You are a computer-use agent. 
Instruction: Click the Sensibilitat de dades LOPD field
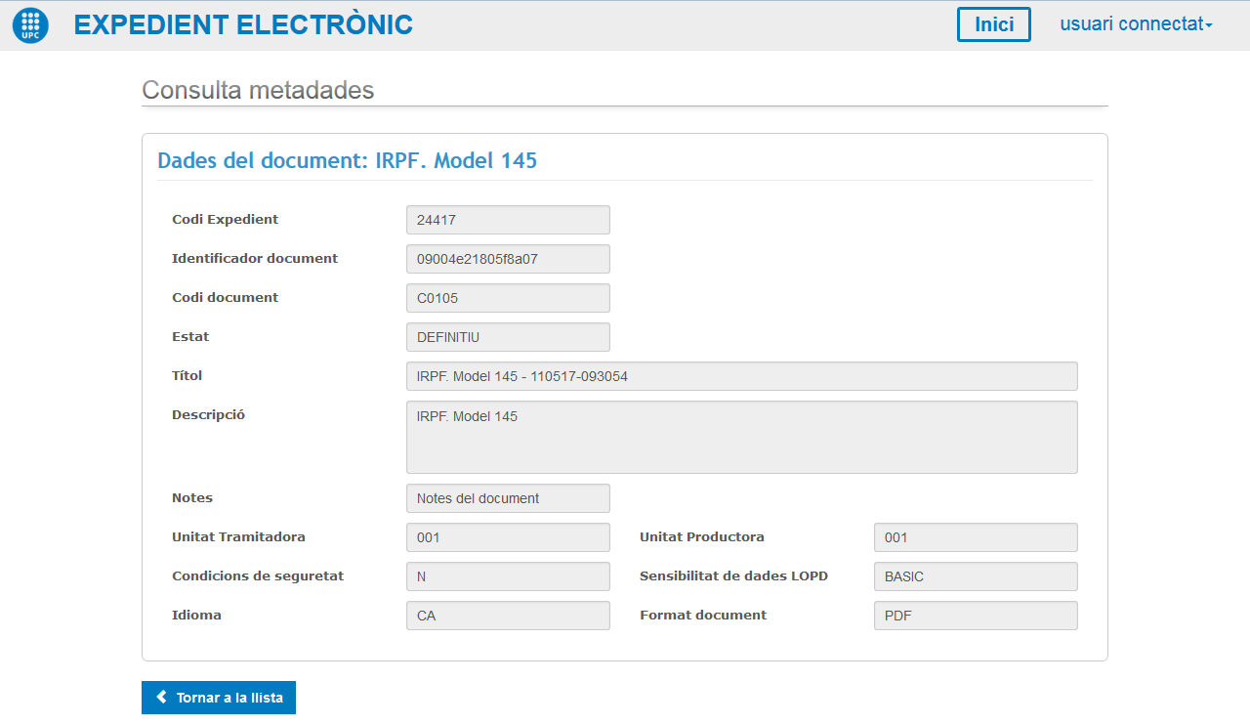click(976, 576)
